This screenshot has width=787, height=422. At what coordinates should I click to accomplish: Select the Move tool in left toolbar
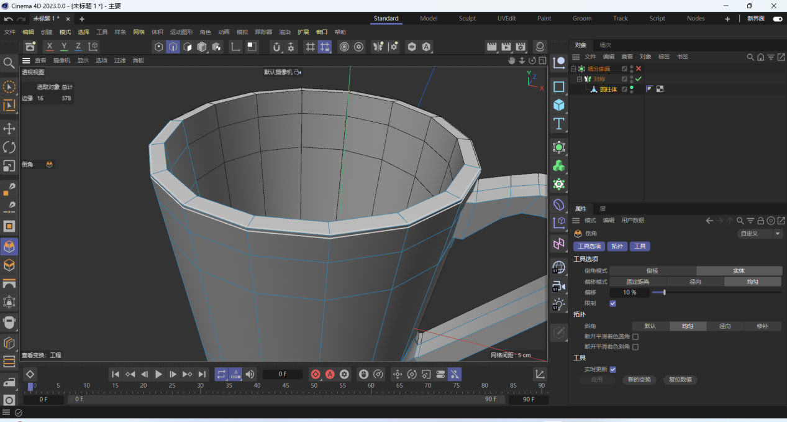coord(9,129)
